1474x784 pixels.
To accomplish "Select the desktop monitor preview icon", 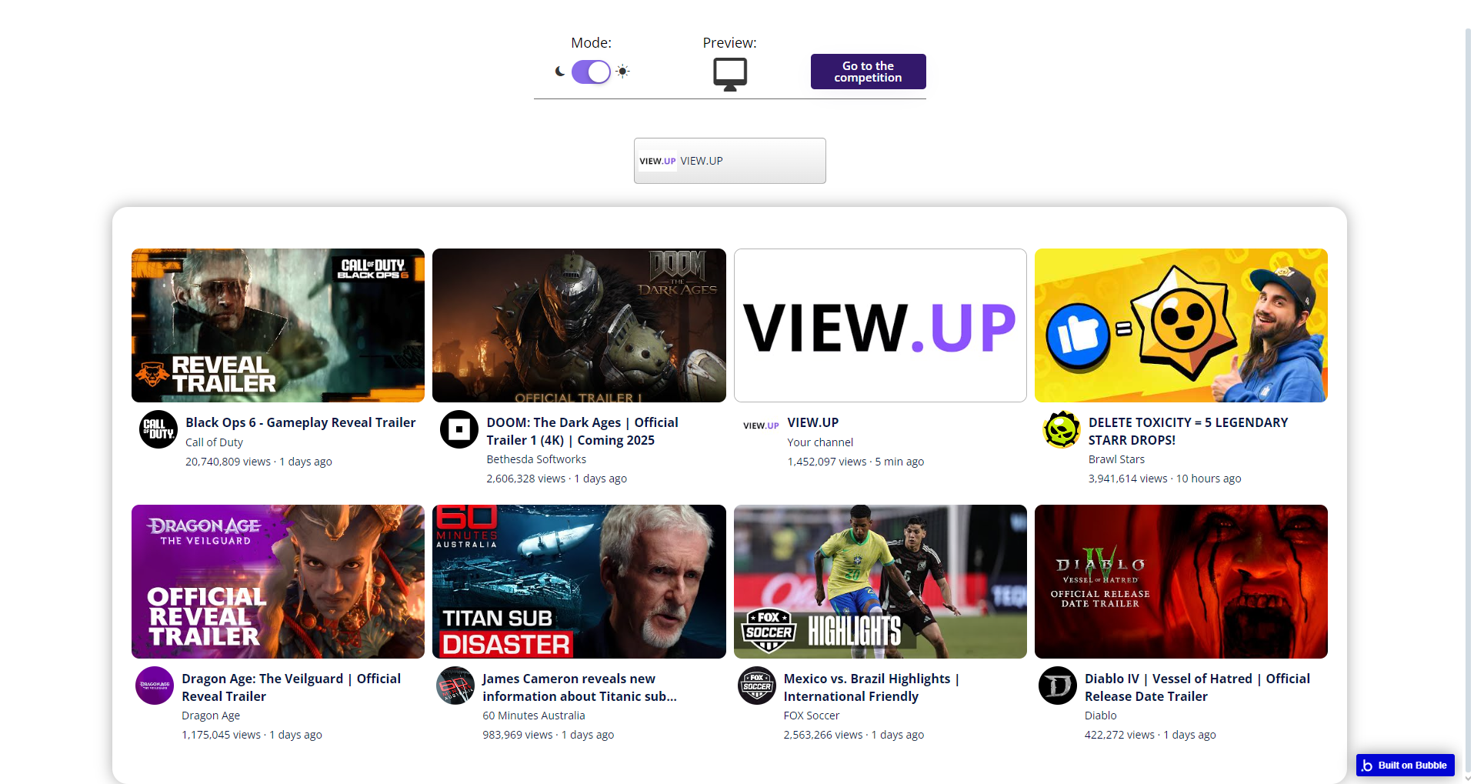I will pyautogui.click(x=730, y=75).
